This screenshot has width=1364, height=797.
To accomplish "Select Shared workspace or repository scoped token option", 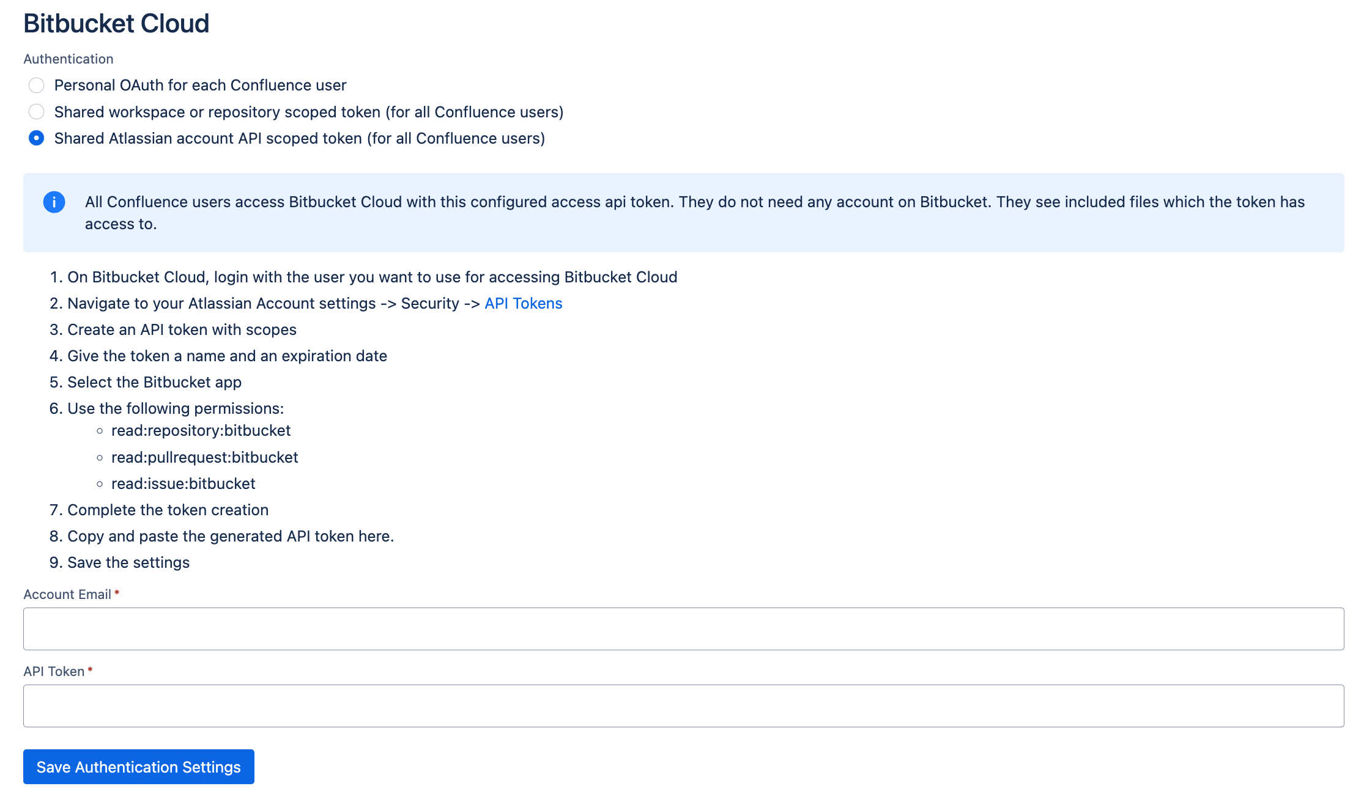I will point(37,112).
